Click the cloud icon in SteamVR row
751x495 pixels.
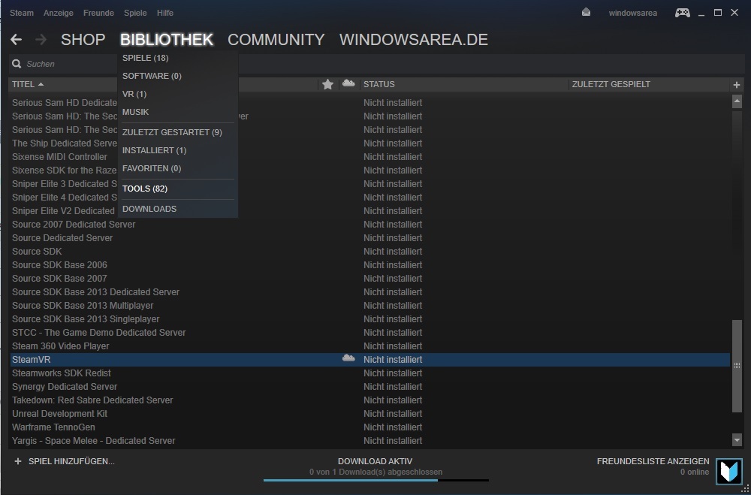[348, 358]
